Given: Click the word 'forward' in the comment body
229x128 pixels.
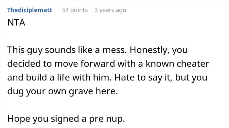Looking at the screenshot, I should coord(98,64).
